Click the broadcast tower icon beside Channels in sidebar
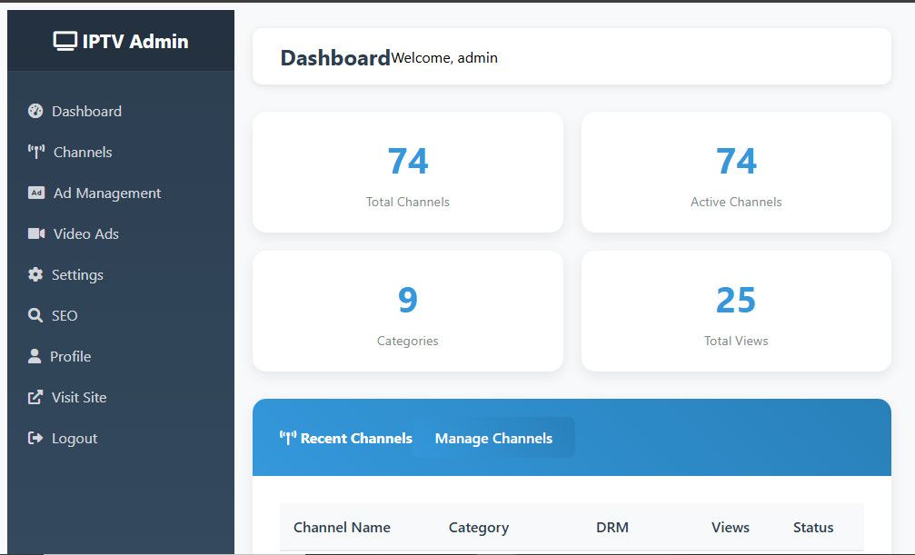 [x=36, y=152]
